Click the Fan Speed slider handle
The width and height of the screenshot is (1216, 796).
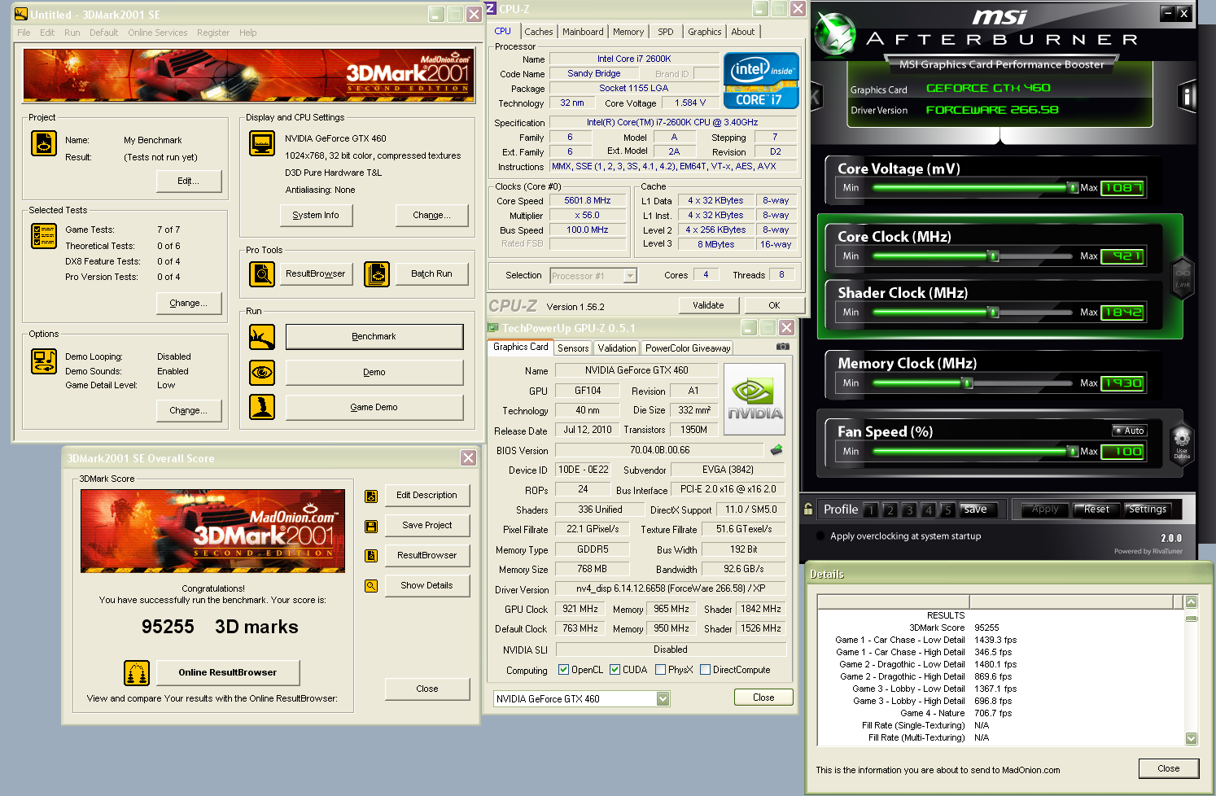1073,452
